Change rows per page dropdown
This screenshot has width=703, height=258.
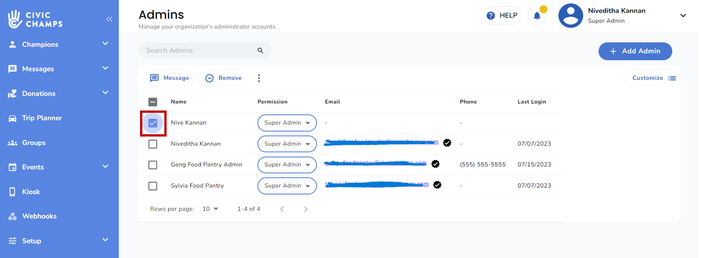[211, 209]
